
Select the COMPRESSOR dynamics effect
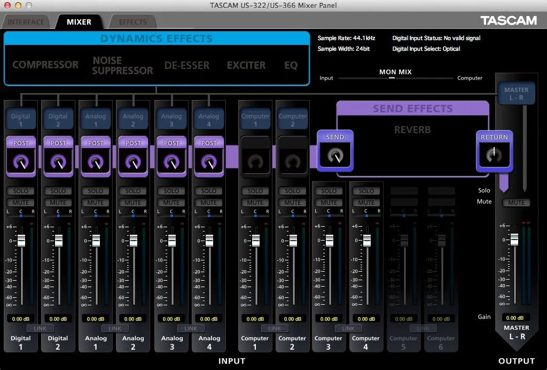coord(45,65)
